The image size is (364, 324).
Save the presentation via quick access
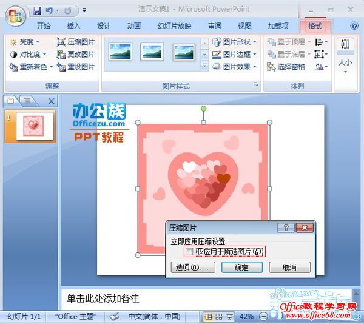(x=36, y=10)
